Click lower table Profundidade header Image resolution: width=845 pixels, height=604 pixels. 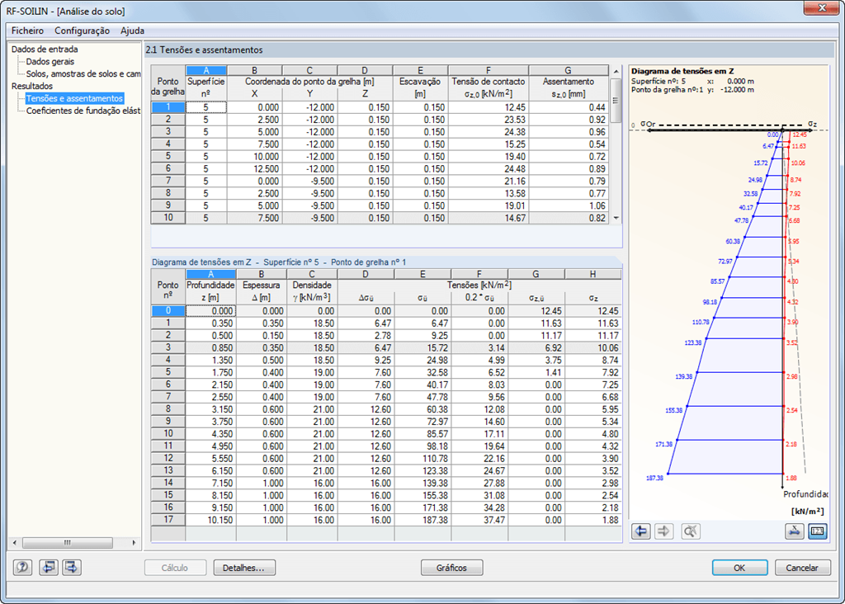(210, 291)
